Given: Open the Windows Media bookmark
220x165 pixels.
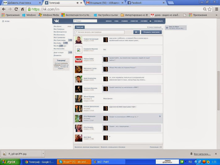Looking at the screenshot, I should 49,15.
